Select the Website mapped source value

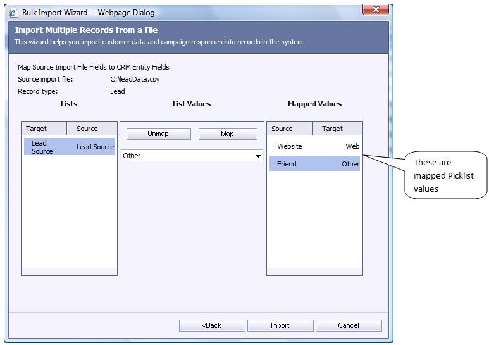click(x=290, y=146)
